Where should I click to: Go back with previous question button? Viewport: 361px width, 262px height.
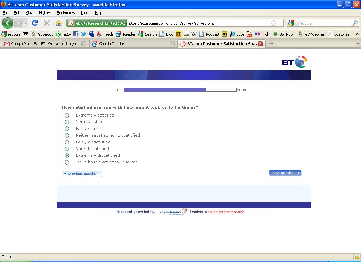click(82, 174)
